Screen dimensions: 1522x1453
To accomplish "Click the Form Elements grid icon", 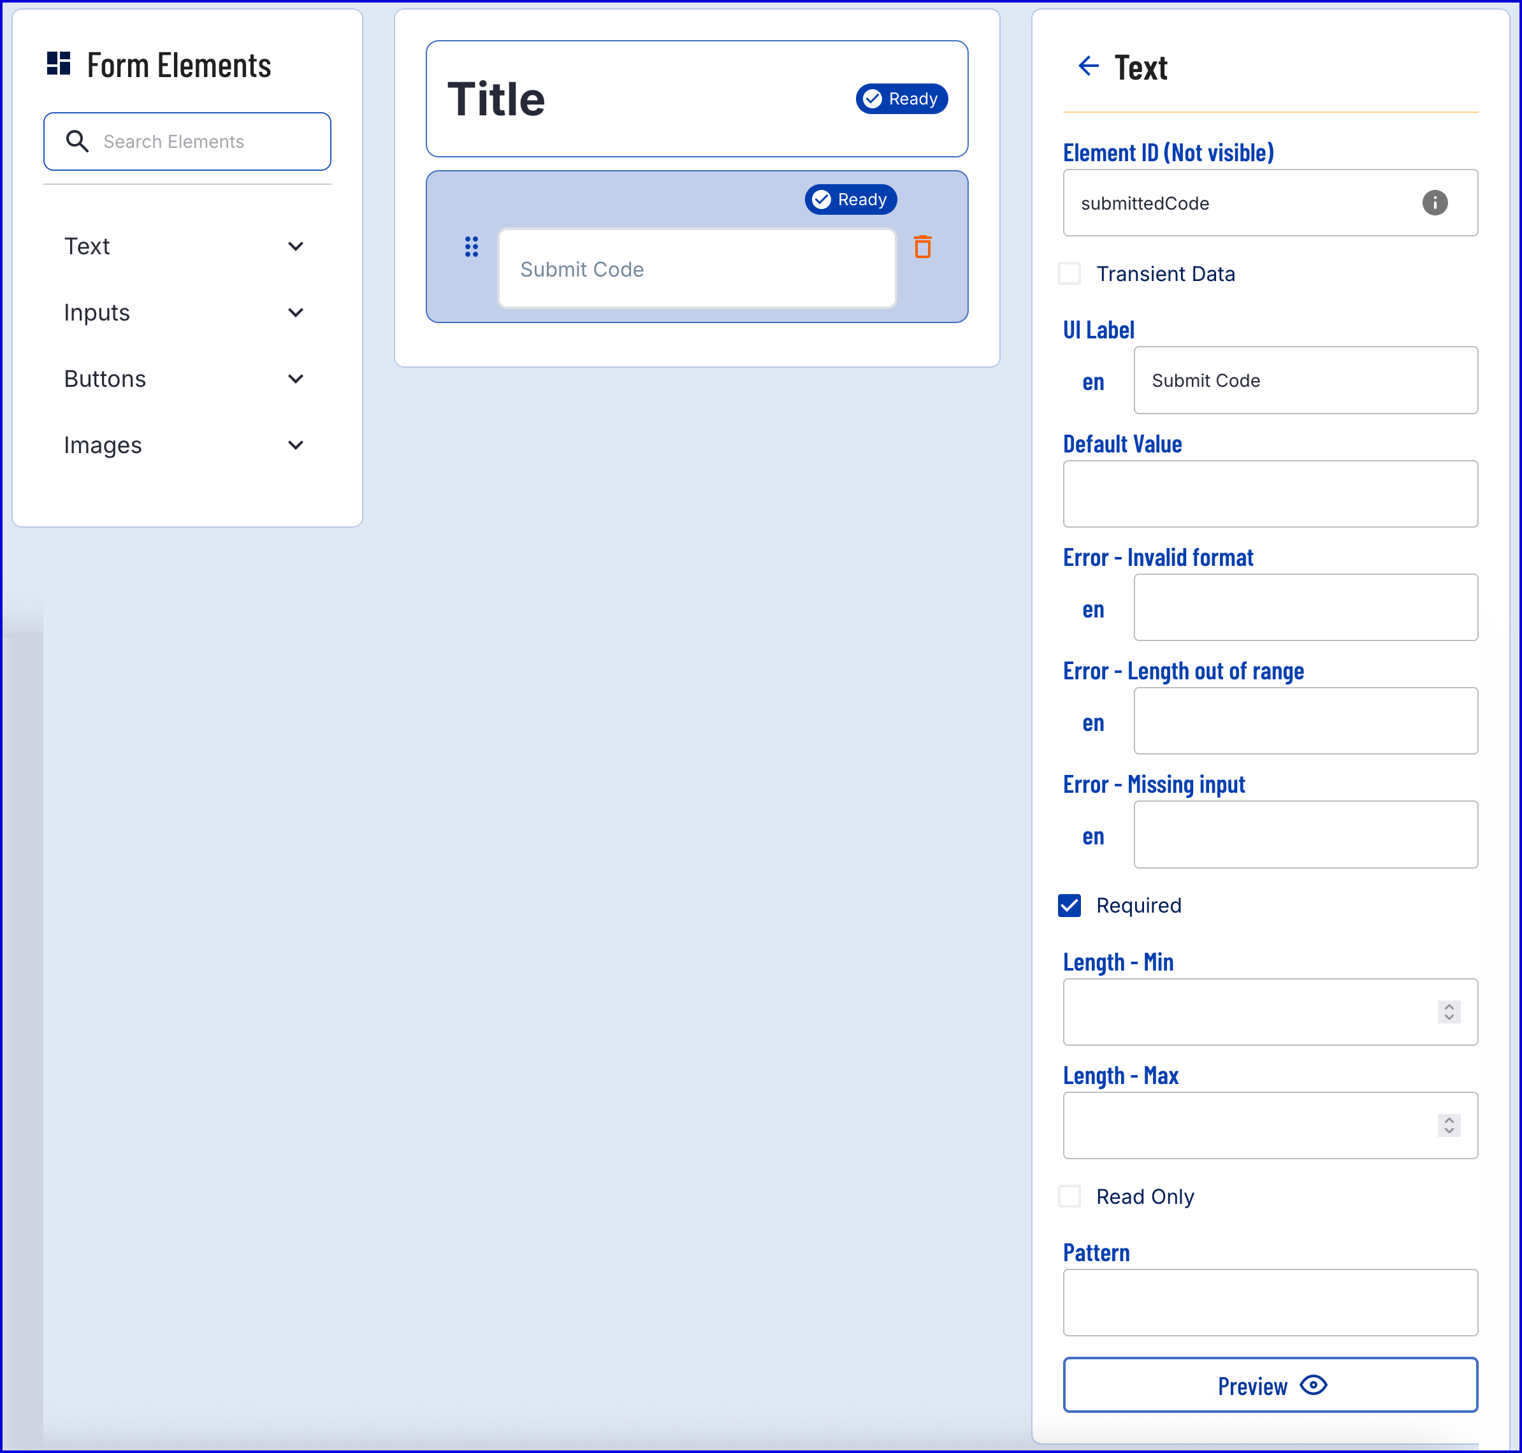I will 59,64.
